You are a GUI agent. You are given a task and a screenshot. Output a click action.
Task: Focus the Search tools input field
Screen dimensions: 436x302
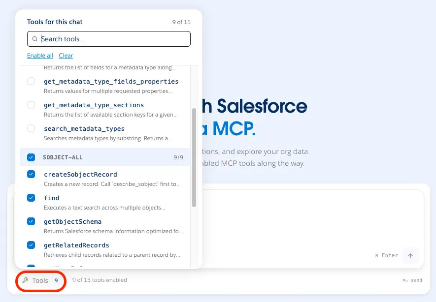[x=109, y=39]
